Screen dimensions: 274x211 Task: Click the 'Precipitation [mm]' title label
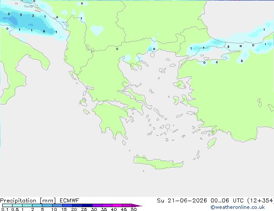(x=28, y=201)
